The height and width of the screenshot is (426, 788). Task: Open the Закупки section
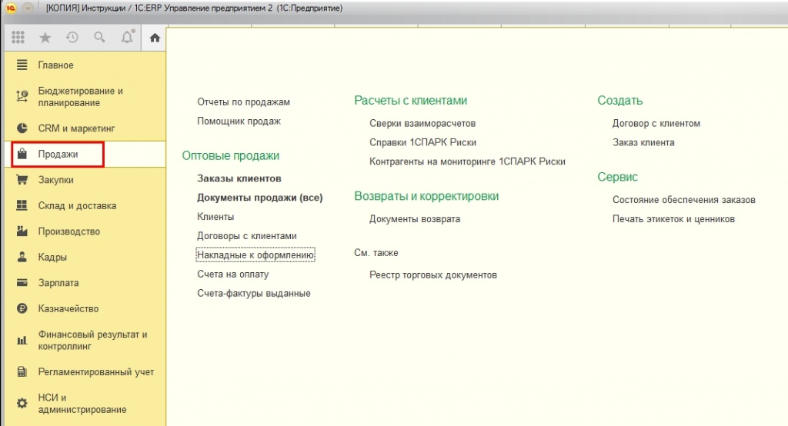click(55, 180)
